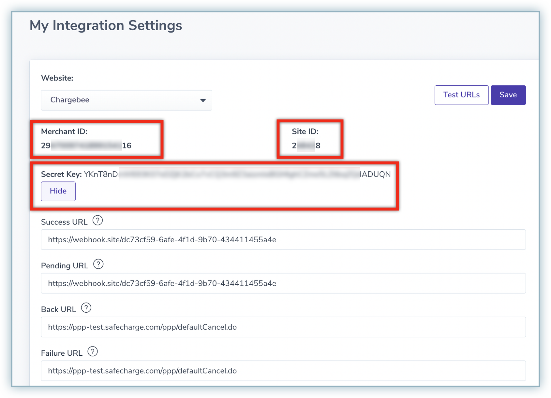This screenshot has width=551, height=398.
Task: Click the Success URL help icon
Action: pyautogui.click(x=97, y=221)
